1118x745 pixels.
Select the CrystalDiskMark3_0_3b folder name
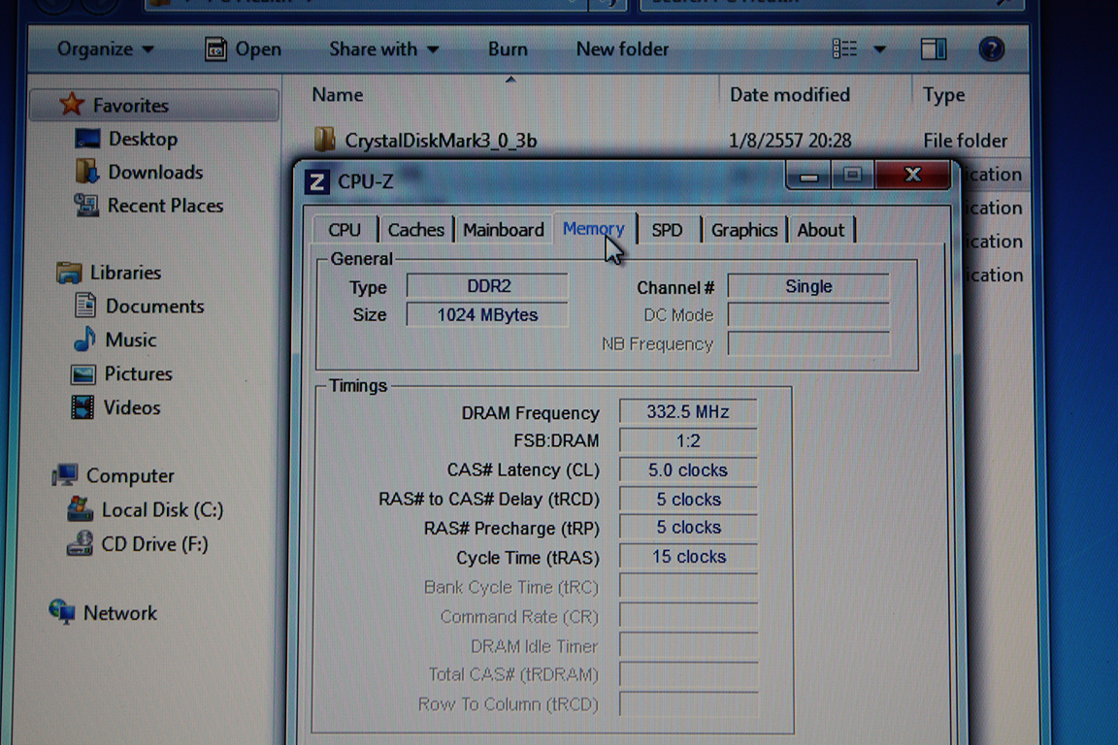441,141
